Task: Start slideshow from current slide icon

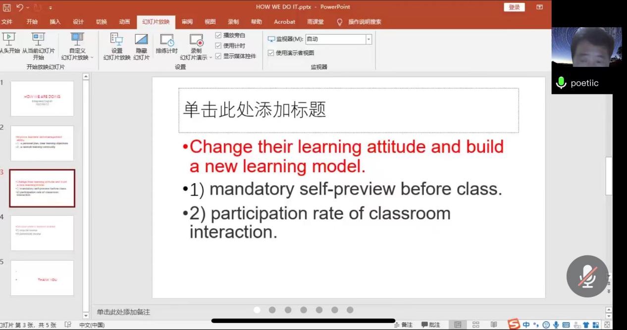Action: [38, 39]
